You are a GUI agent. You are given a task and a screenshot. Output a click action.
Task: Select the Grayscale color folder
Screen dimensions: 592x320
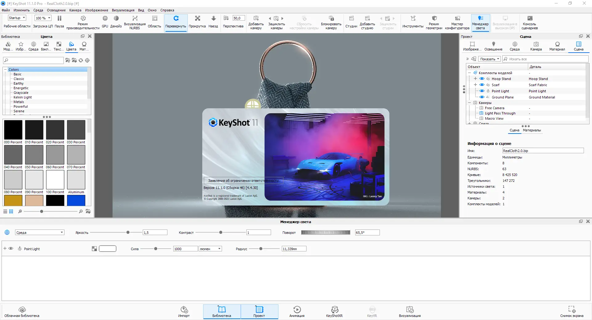(x=21, y=93)
